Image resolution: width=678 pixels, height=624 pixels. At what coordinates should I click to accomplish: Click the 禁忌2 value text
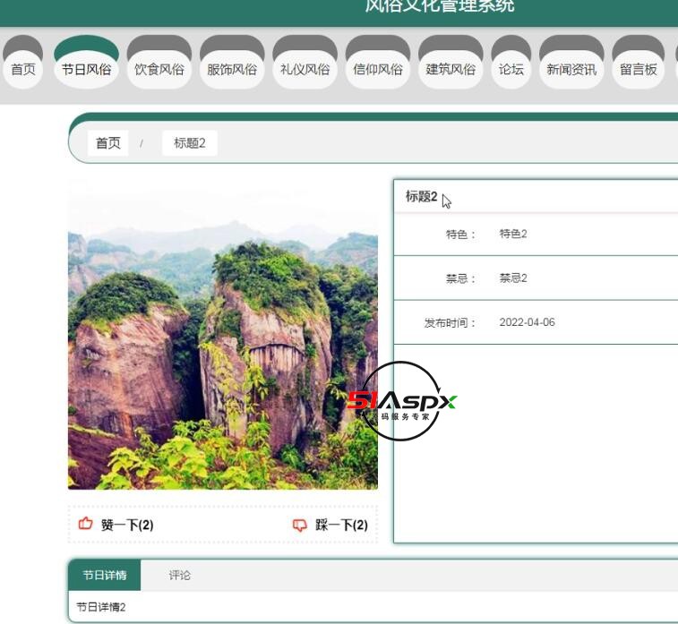coord(513,278)
